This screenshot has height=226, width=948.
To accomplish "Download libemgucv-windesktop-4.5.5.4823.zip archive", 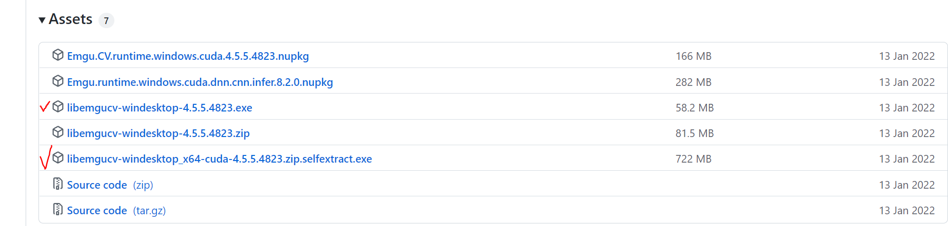I will [x=159, y=133].
